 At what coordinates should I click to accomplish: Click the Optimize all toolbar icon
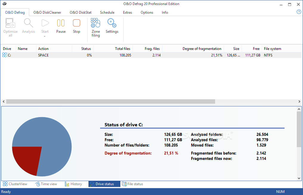point(10,23)
